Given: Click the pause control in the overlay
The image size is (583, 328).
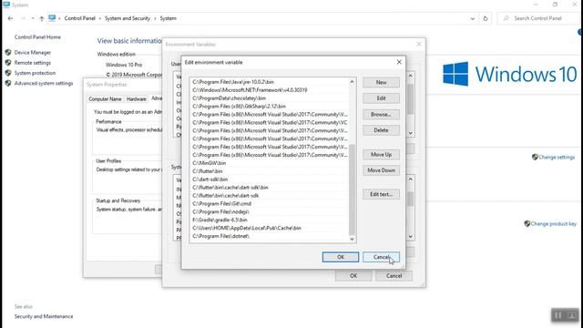Looking at the screenshot, I should point(558,315).
